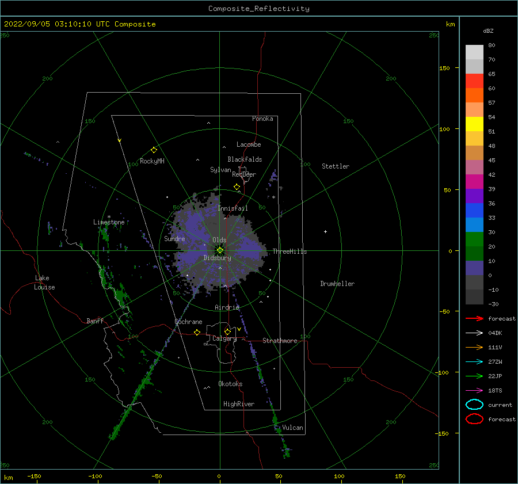Click the RockyMH label

click(152, 161)
